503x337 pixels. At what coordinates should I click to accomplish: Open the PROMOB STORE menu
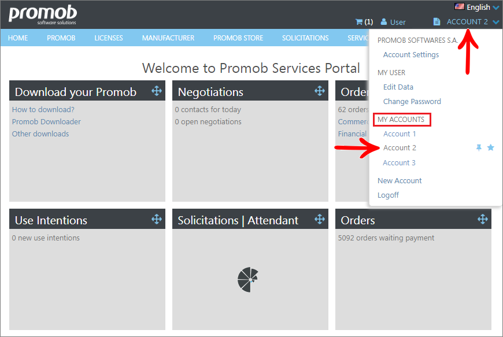tap(238, 38)
